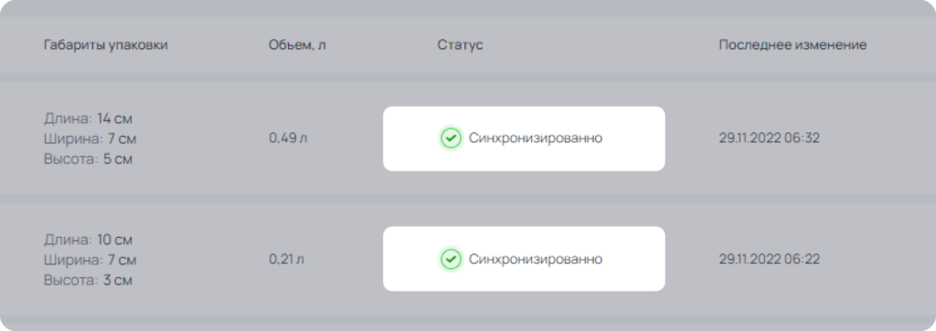Select the date 29.11.2022 06:22

[770, 260]
